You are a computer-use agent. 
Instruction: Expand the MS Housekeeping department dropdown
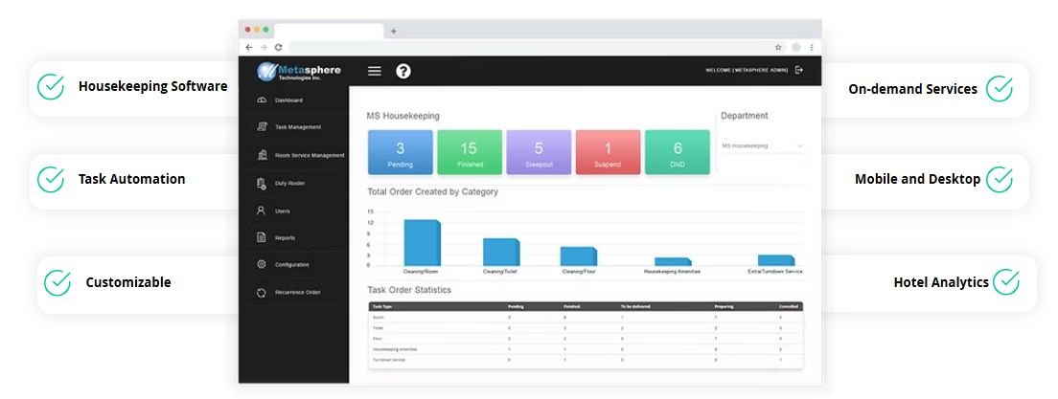point(763,145)
